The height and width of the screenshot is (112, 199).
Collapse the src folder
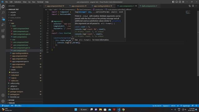[x=11, y=20]
